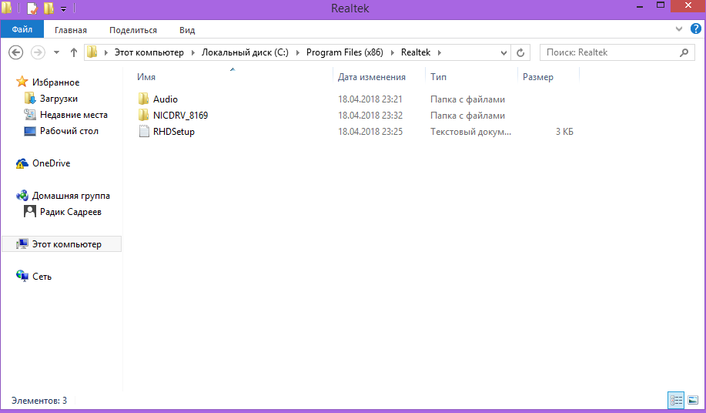706x413 pixels.
Task: Click Этот компьютер monitor icon
Action: tap(22, 243)
